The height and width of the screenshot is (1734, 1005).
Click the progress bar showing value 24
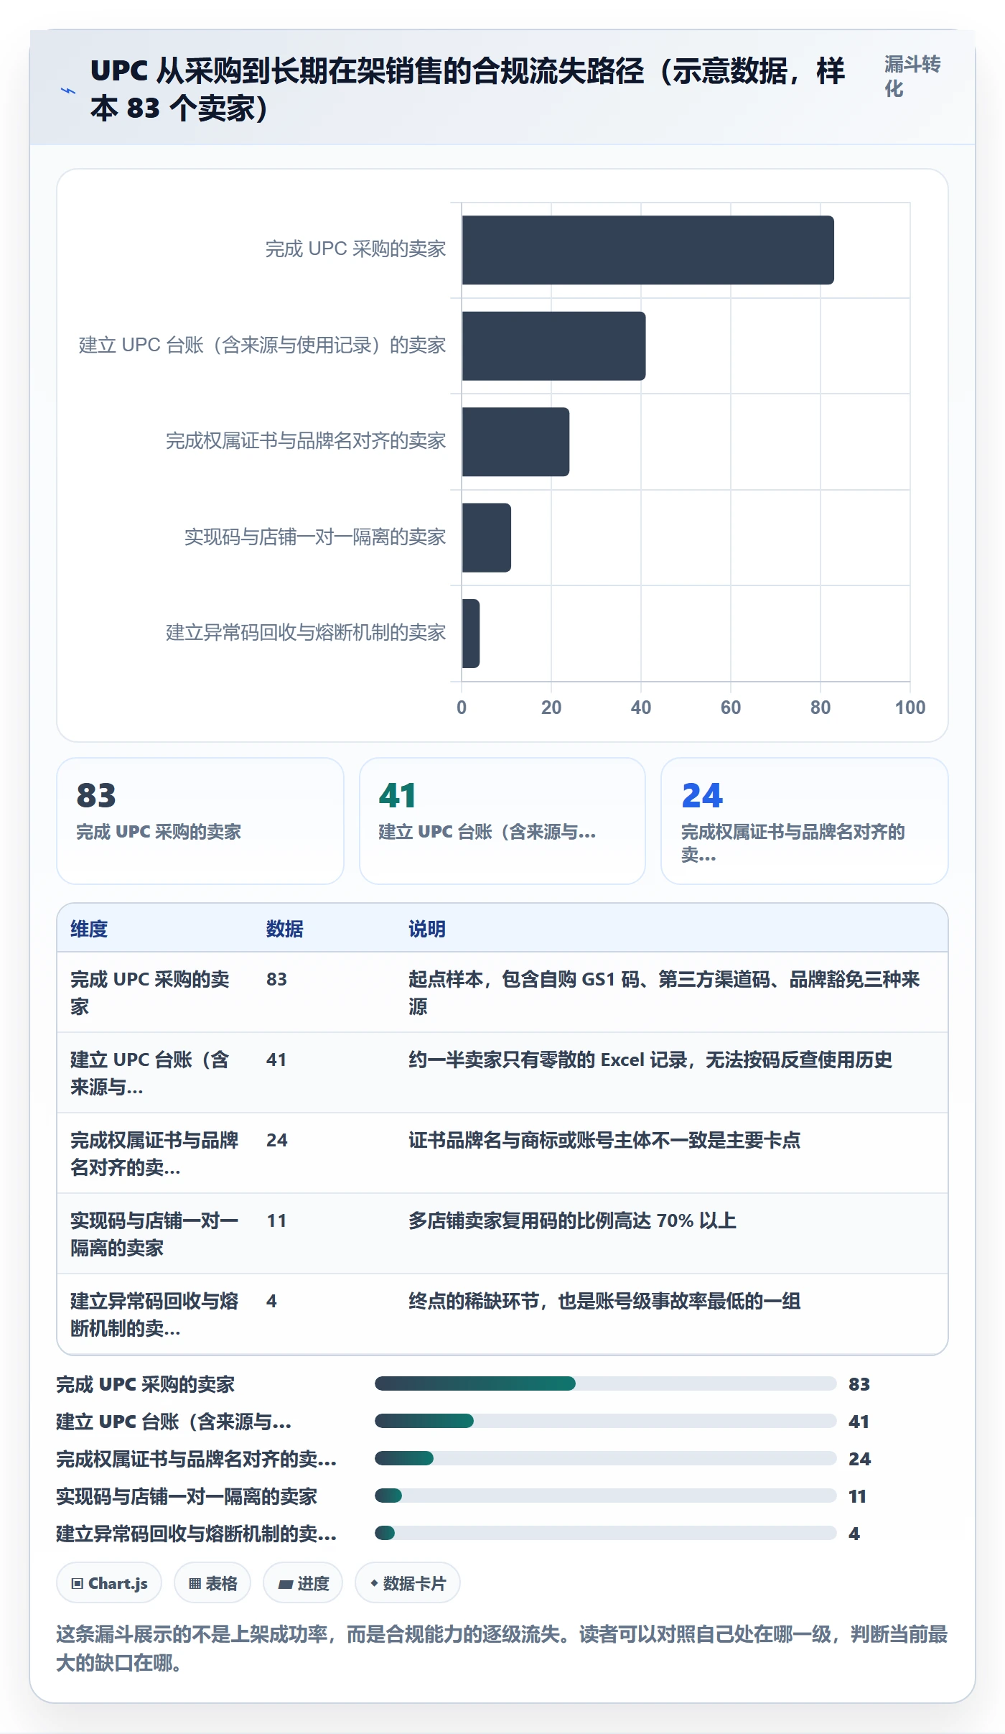605,1458
